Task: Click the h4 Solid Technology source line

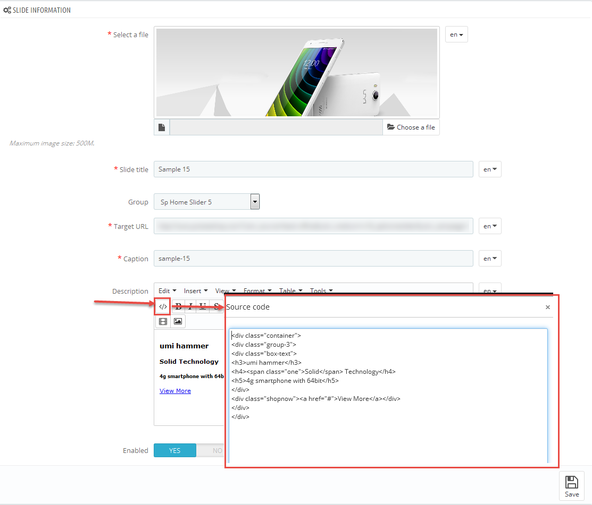Action: click(314, 372)
